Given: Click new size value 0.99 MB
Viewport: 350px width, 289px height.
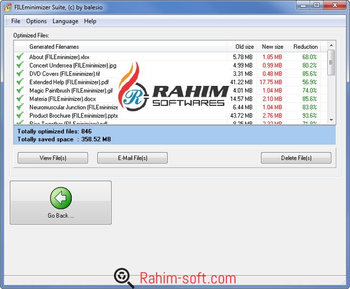Looking at the screenshot, I should [x=272, y=65].
